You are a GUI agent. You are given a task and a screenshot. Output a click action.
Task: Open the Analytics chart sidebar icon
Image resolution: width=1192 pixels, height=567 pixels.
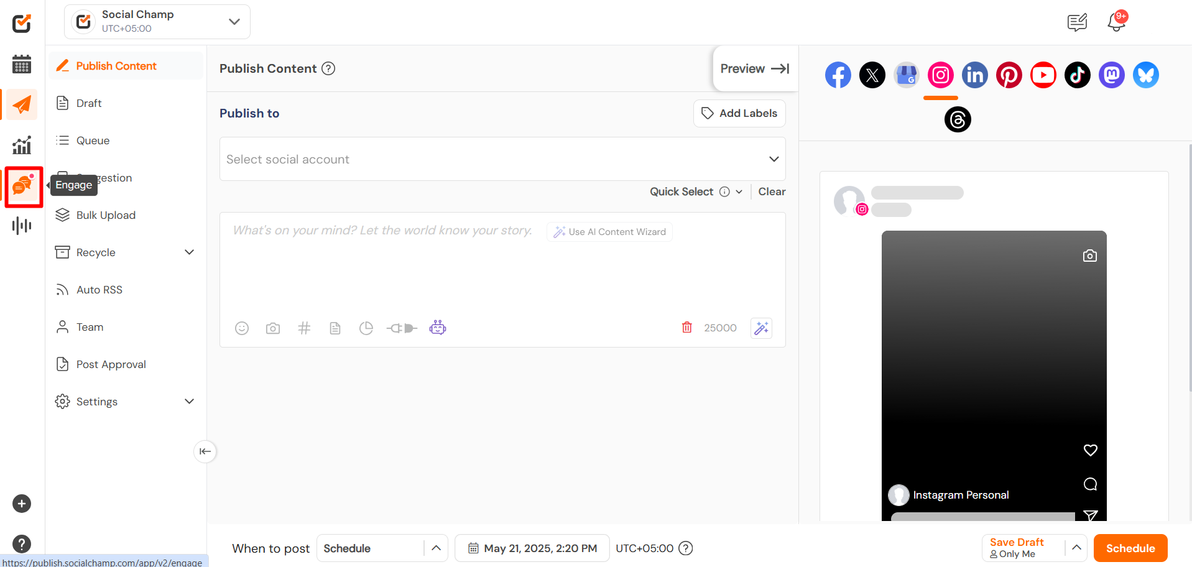(22, 145)
